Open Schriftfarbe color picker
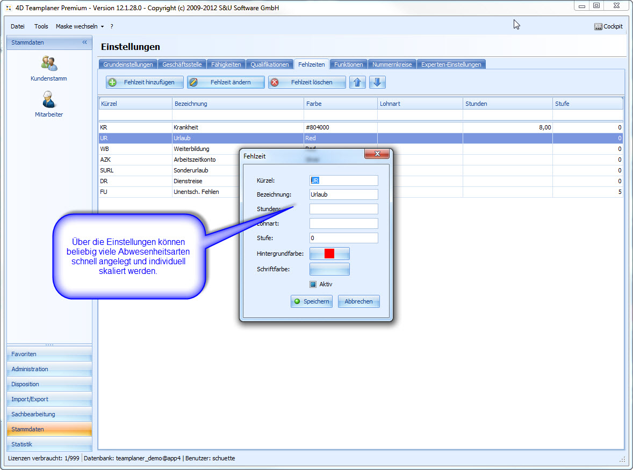Screen dimensions: 633x470 pyautogui.click(x=329, y=269)
